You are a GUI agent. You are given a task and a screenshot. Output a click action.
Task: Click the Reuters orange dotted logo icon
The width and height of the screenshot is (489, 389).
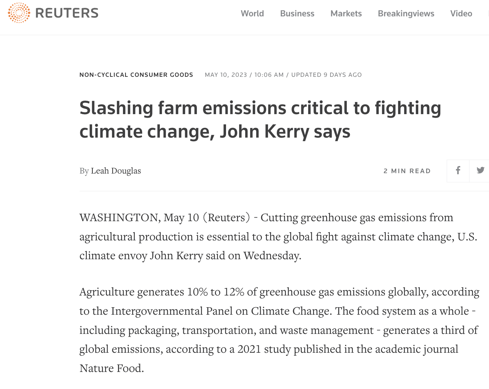coord(19,13)
